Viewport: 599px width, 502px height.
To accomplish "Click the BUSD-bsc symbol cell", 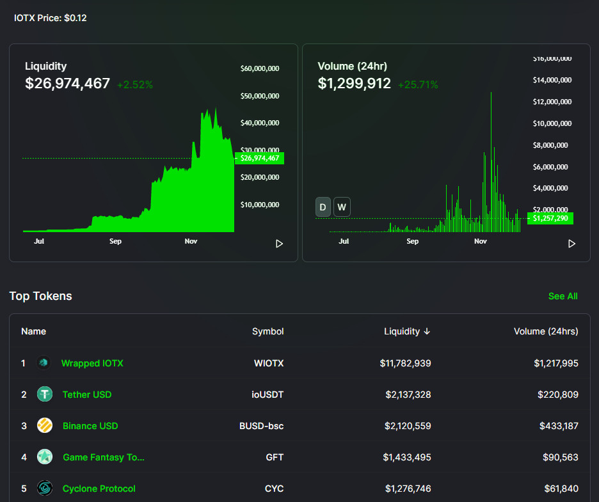I will tap(261, 426).
